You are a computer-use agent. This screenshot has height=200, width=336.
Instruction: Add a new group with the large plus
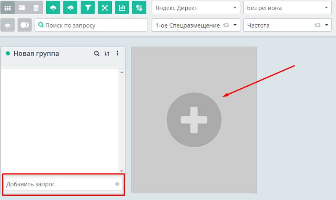coord(194,120)
